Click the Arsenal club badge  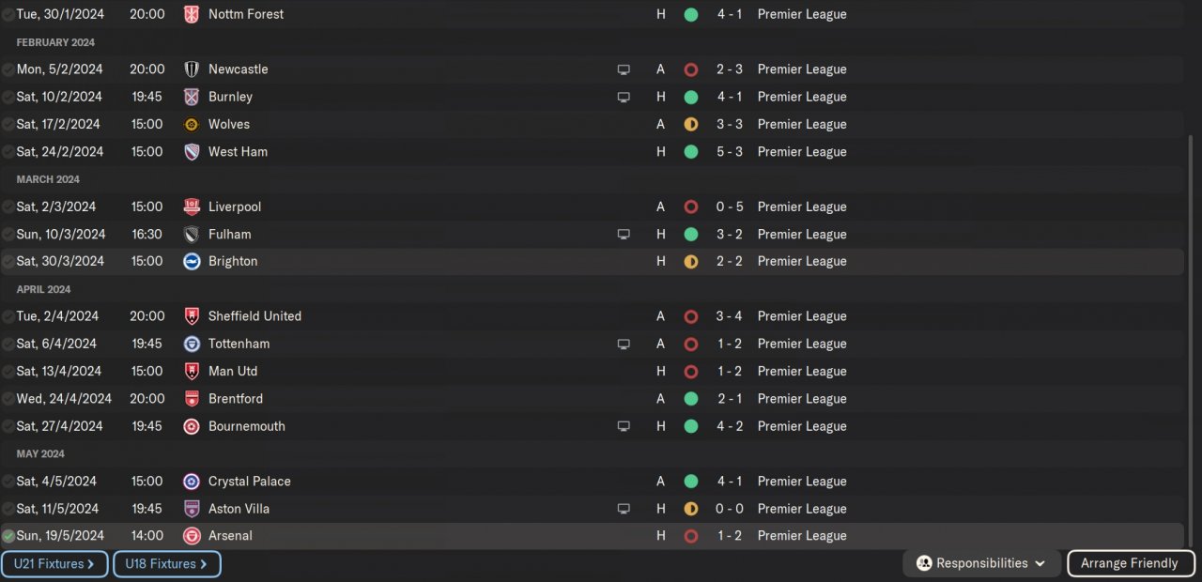click(192, 536)
